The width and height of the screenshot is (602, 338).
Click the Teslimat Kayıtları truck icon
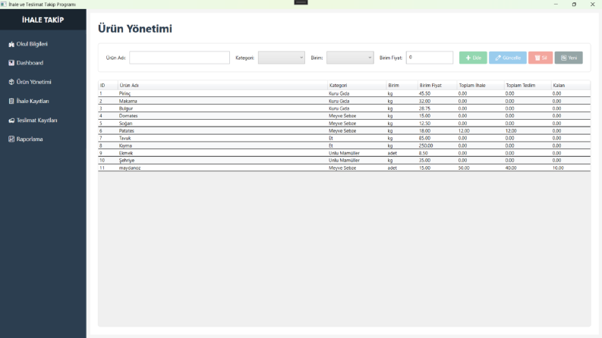click(x=11, y=120)
